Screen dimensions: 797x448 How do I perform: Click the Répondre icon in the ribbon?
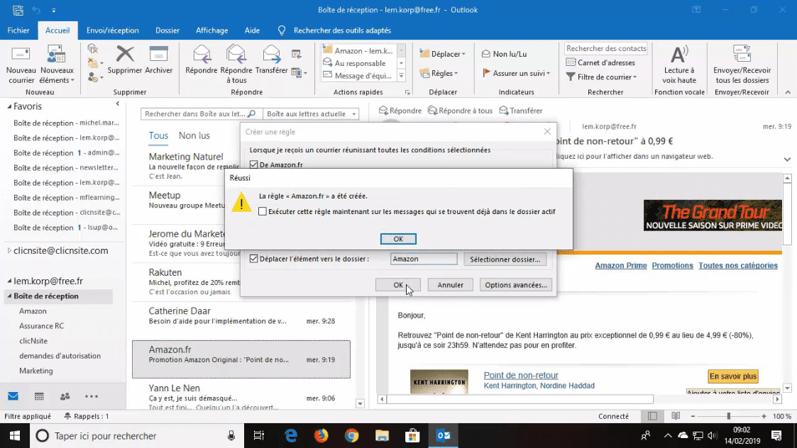202,60
